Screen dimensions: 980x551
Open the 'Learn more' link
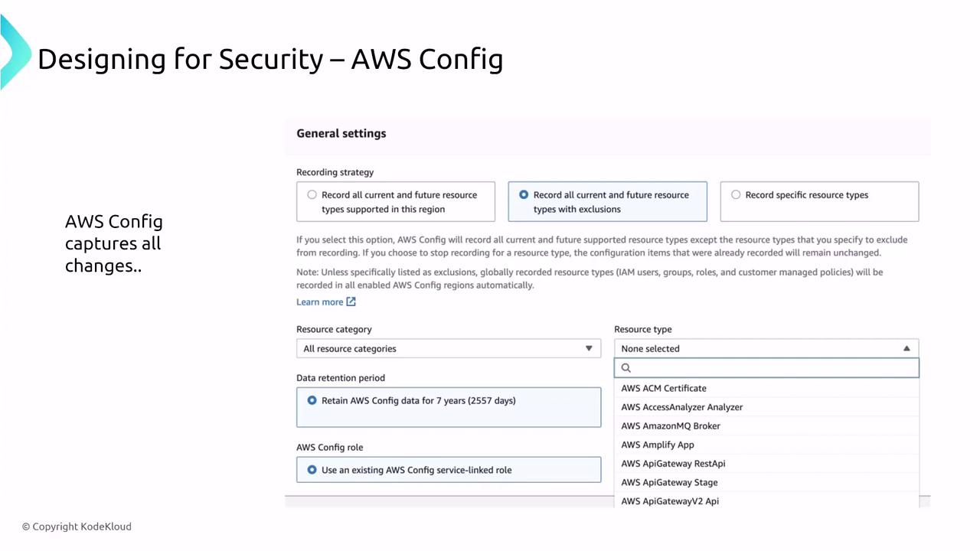(320, 302)
